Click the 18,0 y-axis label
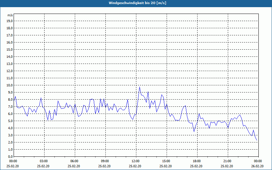272x170 pixels. point(10,28)
